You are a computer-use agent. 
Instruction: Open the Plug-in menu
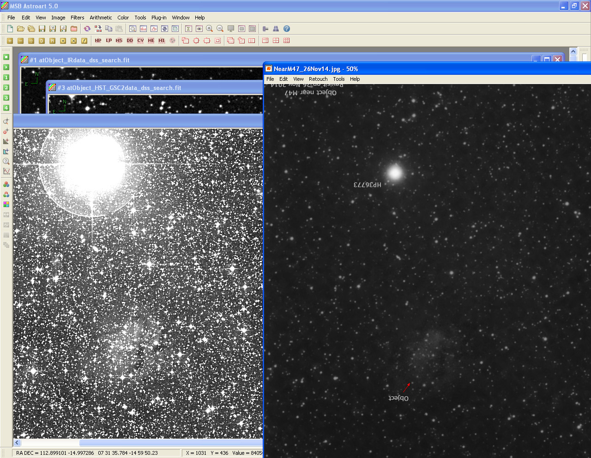click(159, 18)
